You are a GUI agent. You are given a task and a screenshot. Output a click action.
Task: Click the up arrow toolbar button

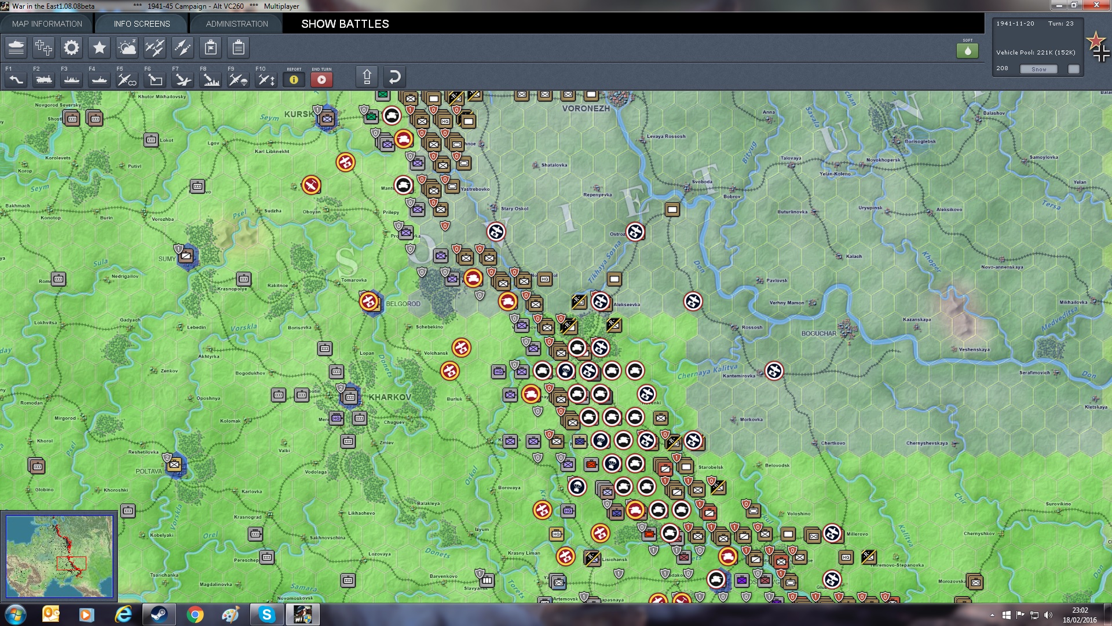click(367, 77)
